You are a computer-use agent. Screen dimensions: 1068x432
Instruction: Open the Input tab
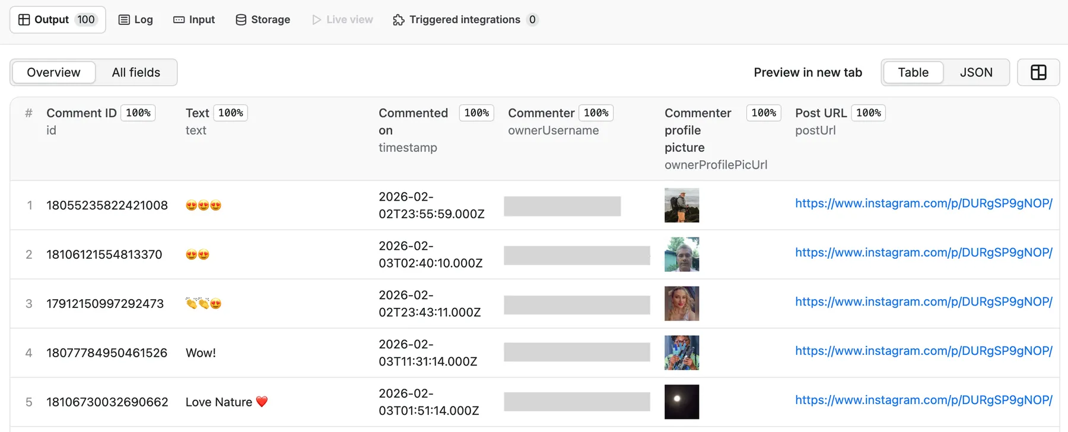[x=194, y=20]
